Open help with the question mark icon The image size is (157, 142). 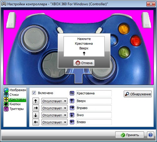click(150, 135)
